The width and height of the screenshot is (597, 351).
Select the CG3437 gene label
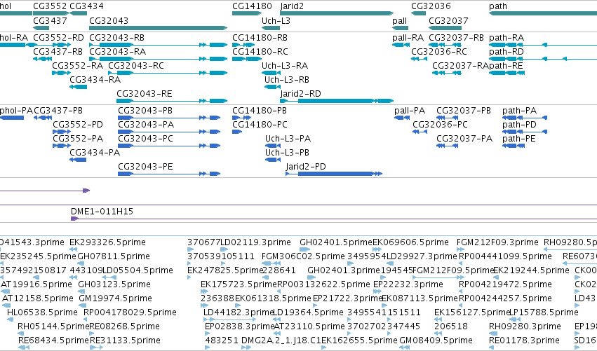pyautogui.click(x=50, y=20)
